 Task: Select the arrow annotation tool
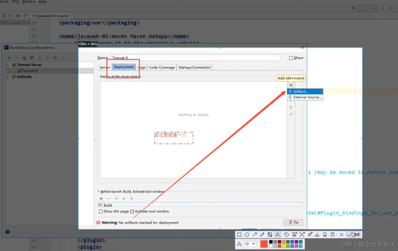tap(254, 235)
